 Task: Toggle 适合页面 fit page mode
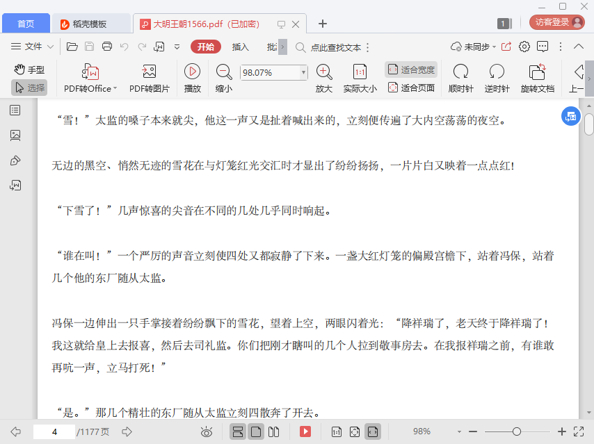tap(411, 88)
